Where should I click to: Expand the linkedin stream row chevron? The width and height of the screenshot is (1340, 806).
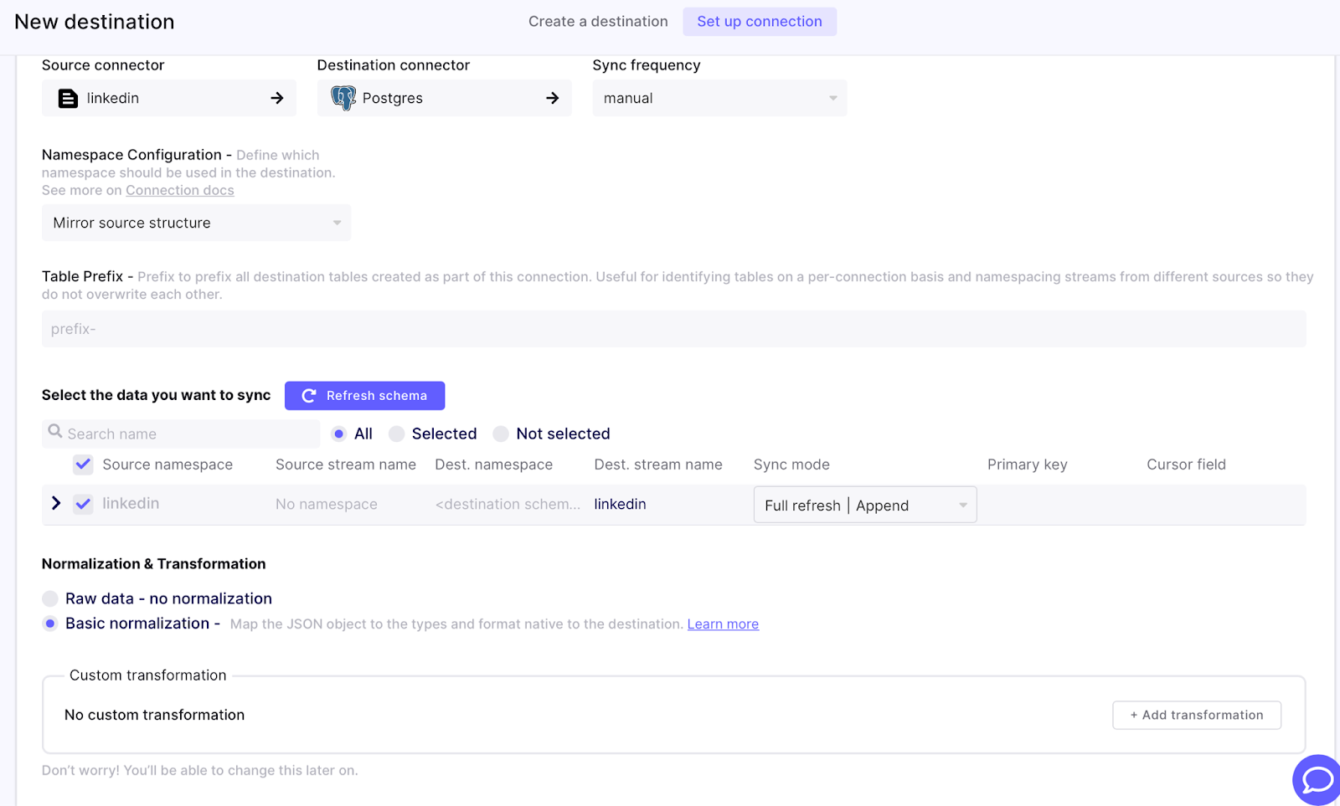pos(56,504)
